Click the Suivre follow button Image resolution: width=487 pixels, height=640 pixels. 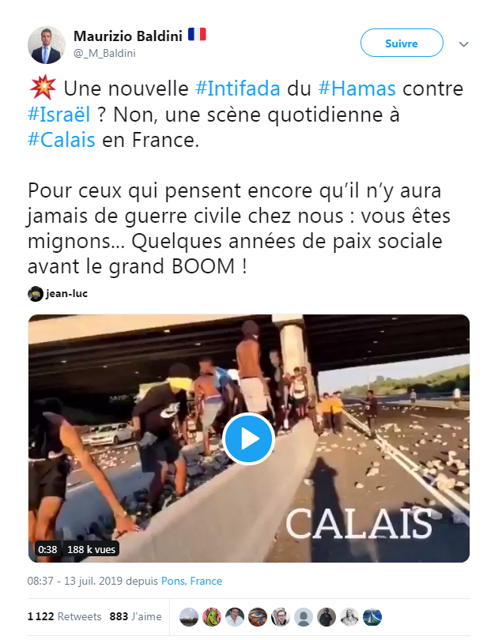pos(402,43)
